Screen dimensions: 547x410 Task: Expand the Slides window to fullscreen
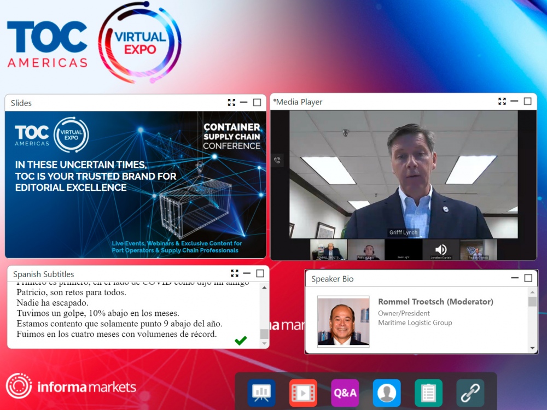pos(231,103)
